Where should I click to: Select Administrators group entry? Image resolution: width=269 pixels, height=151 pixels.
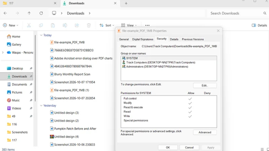(169, 66)
